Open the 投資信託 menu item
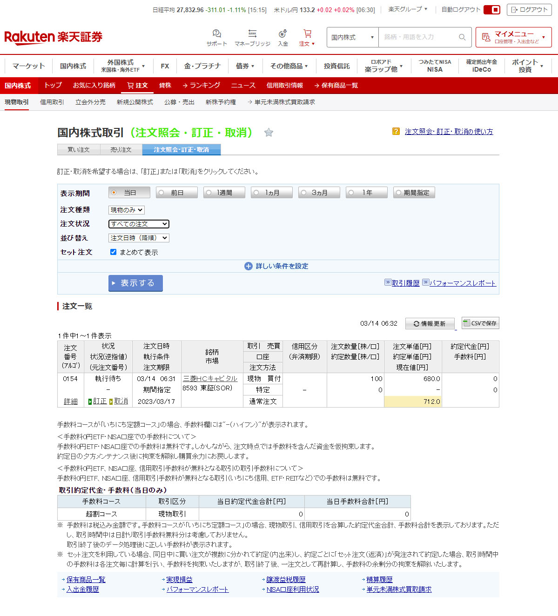 [336, 66]
